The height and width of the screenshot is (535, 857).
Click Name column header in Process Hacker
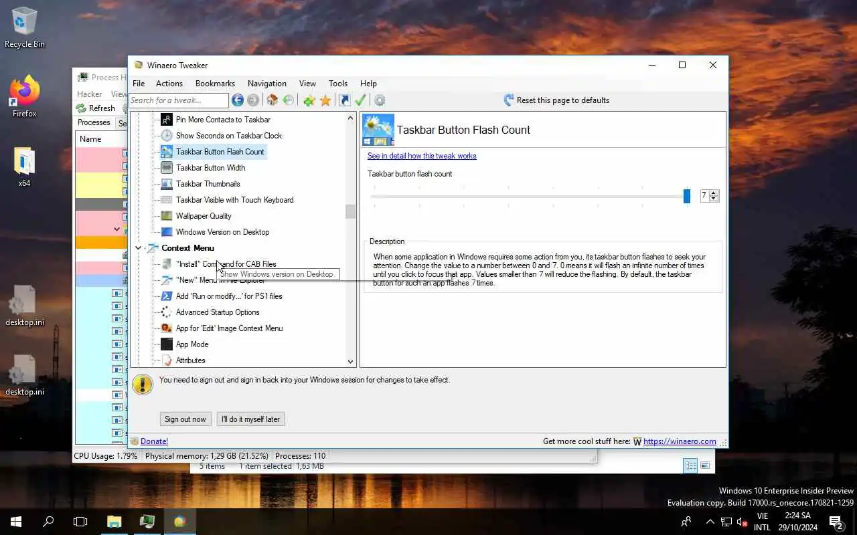(x=100, y=139)
